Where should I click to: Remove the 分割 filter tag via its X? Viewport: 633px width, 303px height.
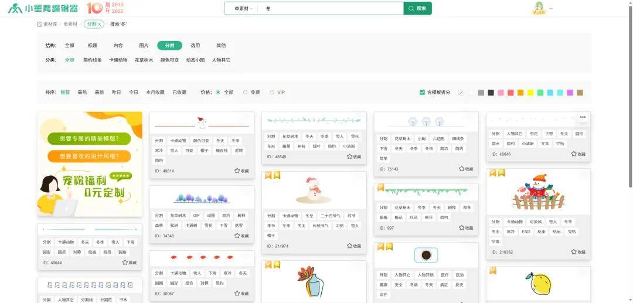click(100, 24)
